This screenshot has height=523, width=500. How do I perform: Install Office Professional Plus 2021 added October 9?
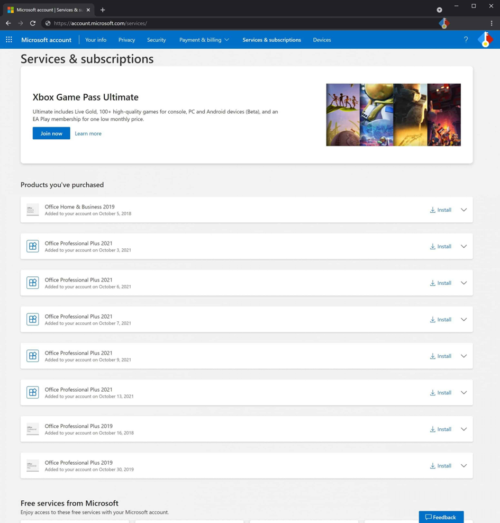(x=440, y=356)
